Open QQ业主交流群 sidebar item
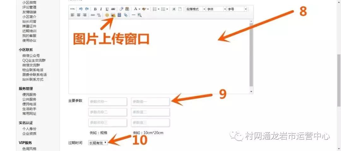 (34, 60)
